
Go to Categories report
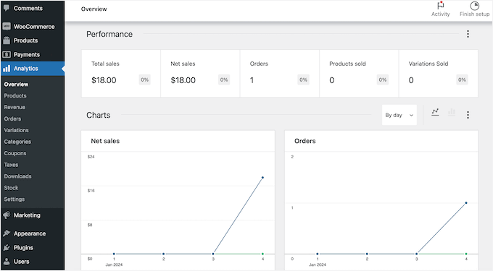(17, 142)
